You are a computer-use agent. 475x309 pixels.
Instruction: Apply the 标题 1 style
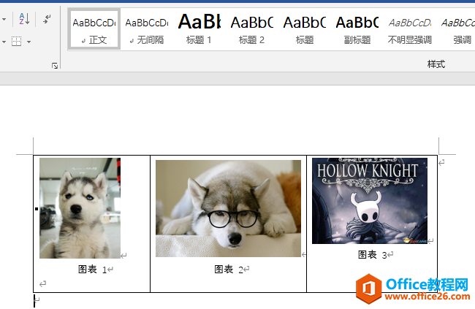click(199, 29)
